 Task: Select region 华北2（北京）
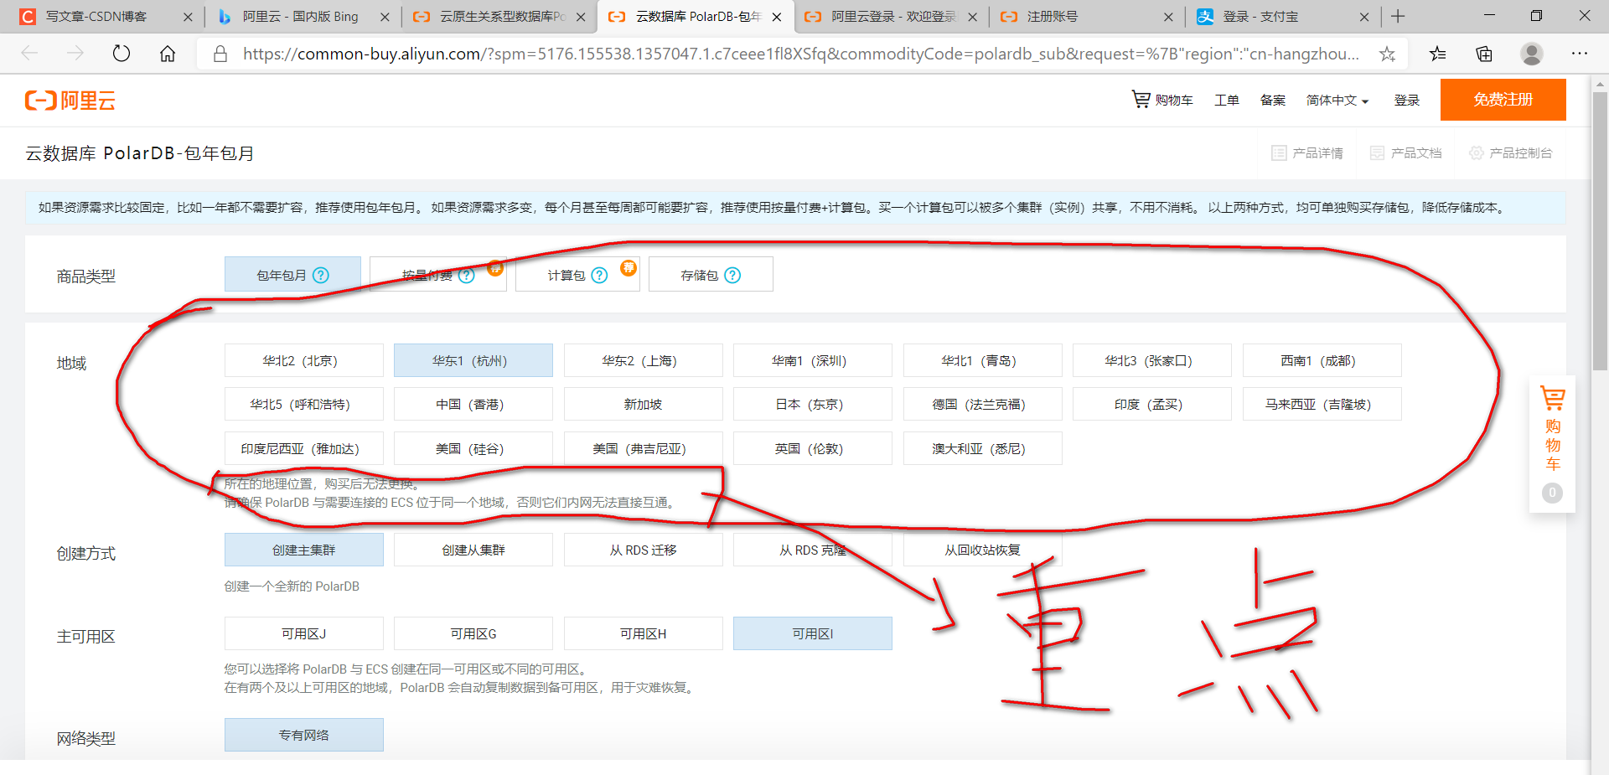[x=303, y=360]
